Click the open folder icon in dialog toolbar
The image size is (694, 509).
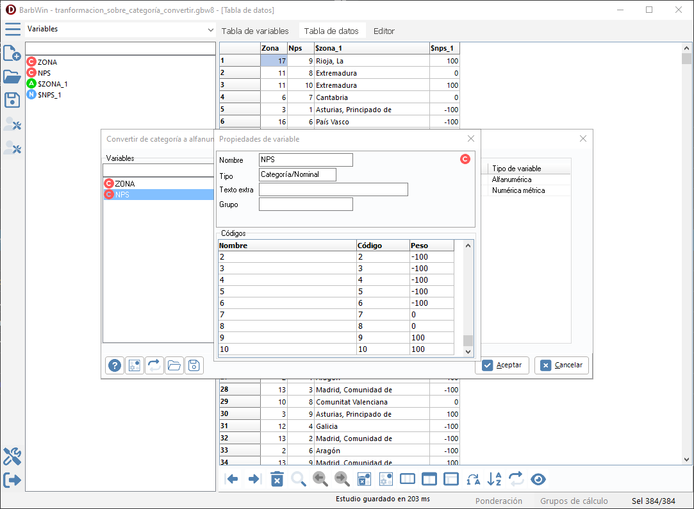pos(174,365)
